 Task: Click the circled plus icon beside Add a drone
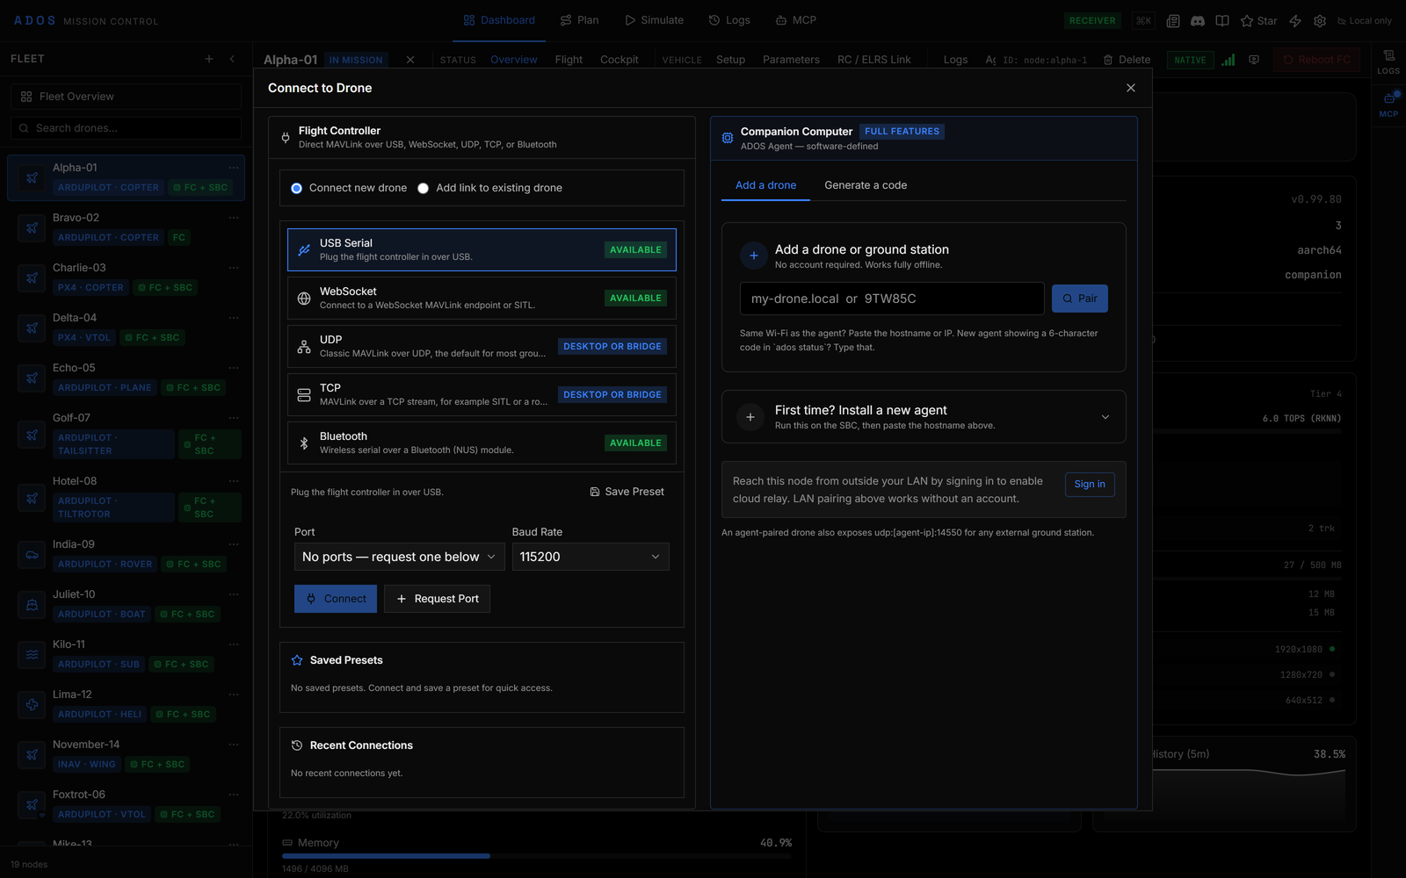(x=753, y=255)
